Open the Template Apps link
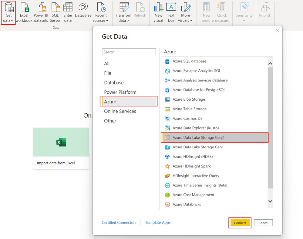This screenshot has height=239, width=303. click(x=158, y=223)
